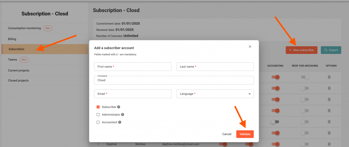
Task: Go to the Billing section
Action: pos(12,39)
